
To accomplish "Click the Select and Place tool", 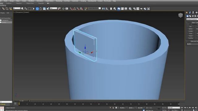I will tap(48, 9).
